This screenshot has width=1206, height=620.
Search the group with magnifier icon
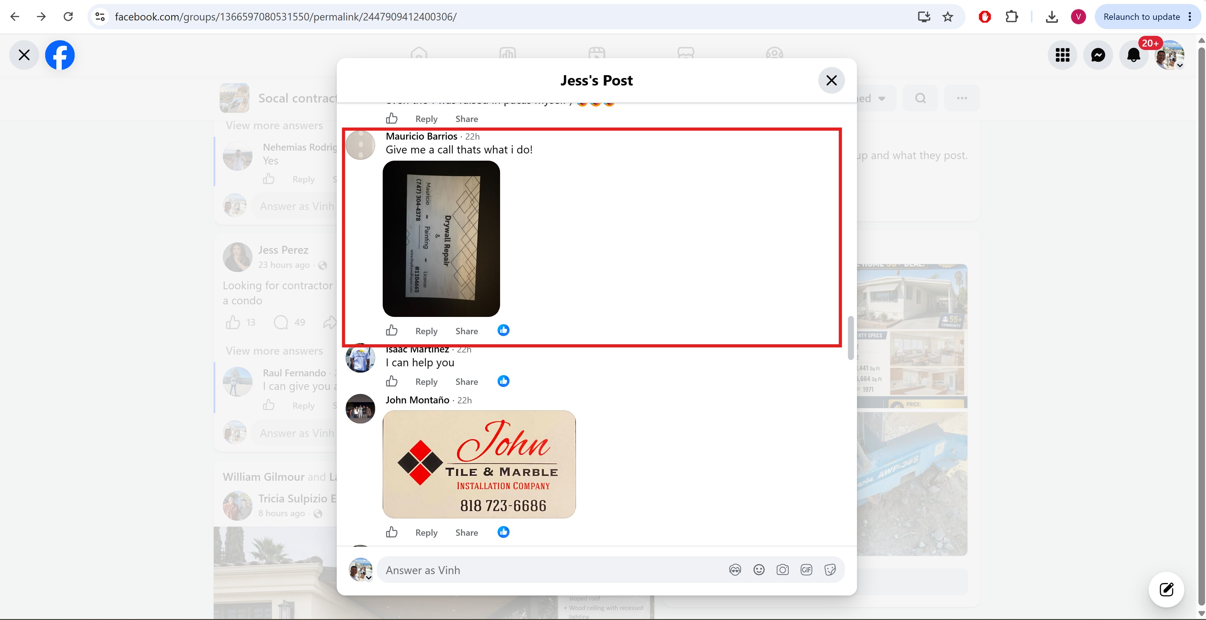[921, 98]
